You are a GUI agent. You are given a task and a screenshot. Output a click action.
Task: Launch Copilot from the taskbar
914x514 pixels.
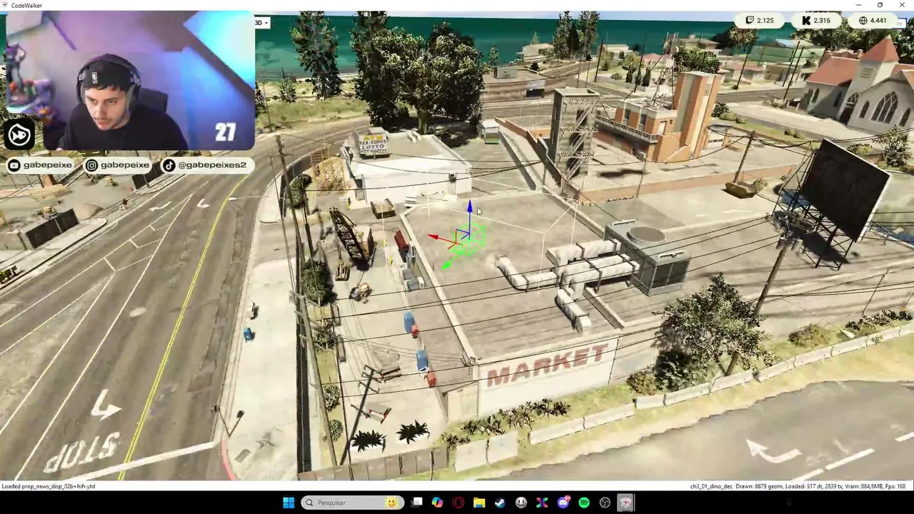(x=437, y=503)
